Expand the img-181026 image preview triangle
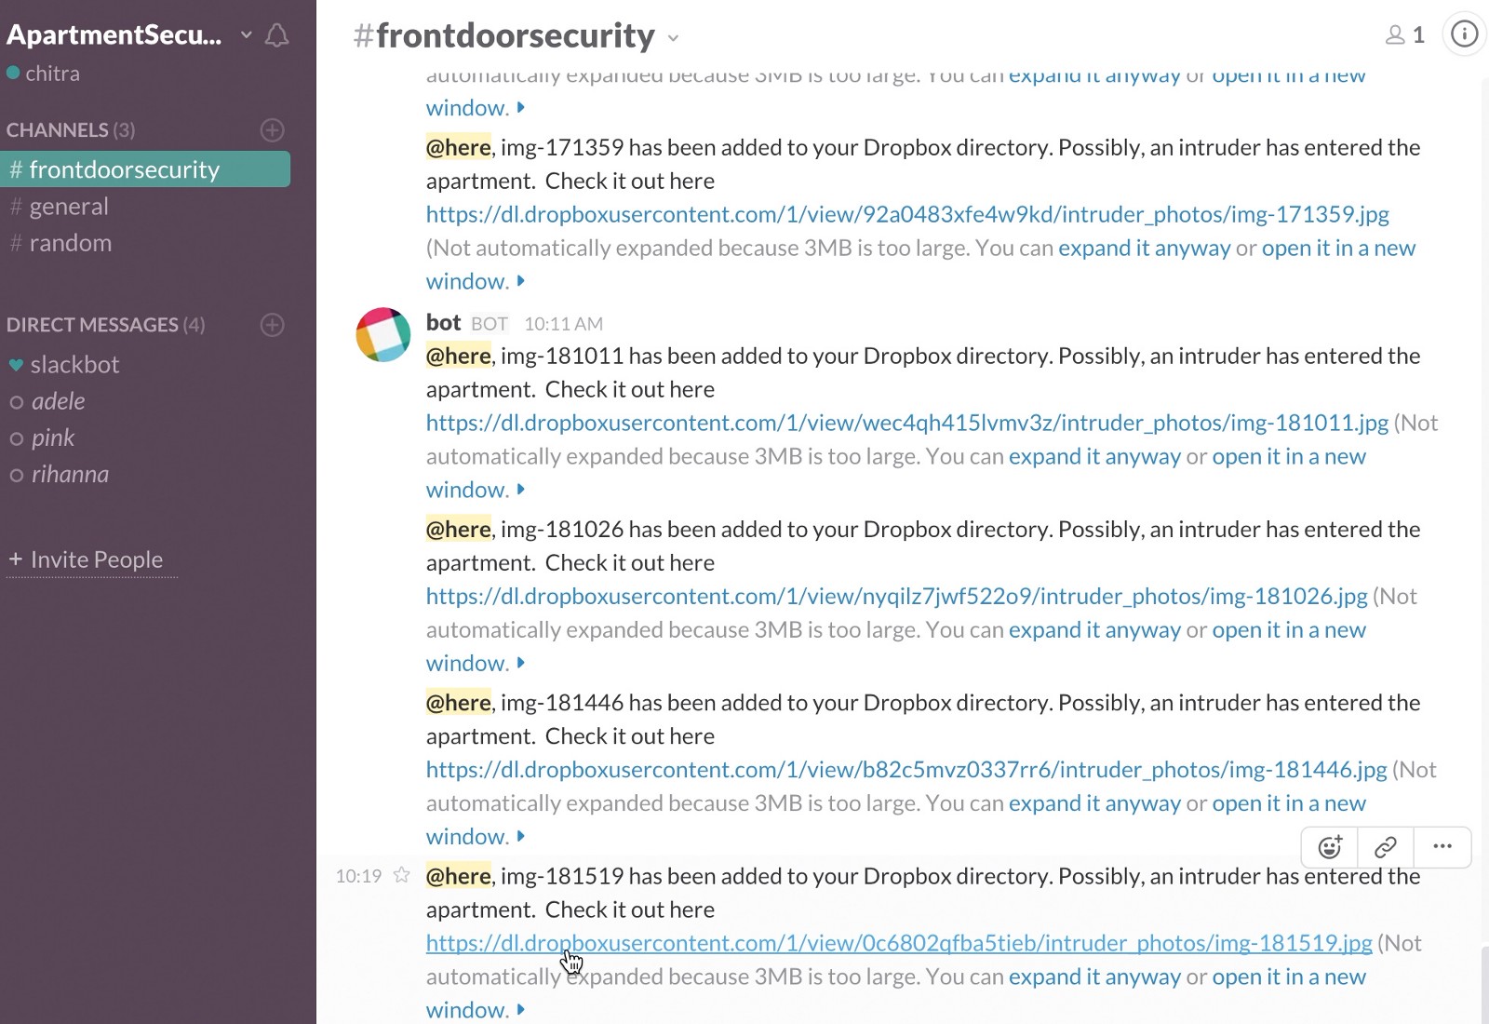Screen dimensions: 1489x1024 point(521,663)
